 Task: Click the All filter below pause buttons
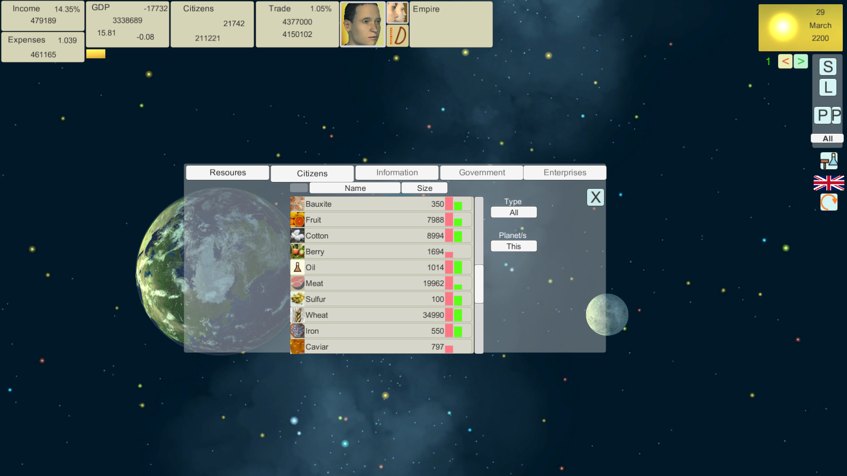coord(827,139)
